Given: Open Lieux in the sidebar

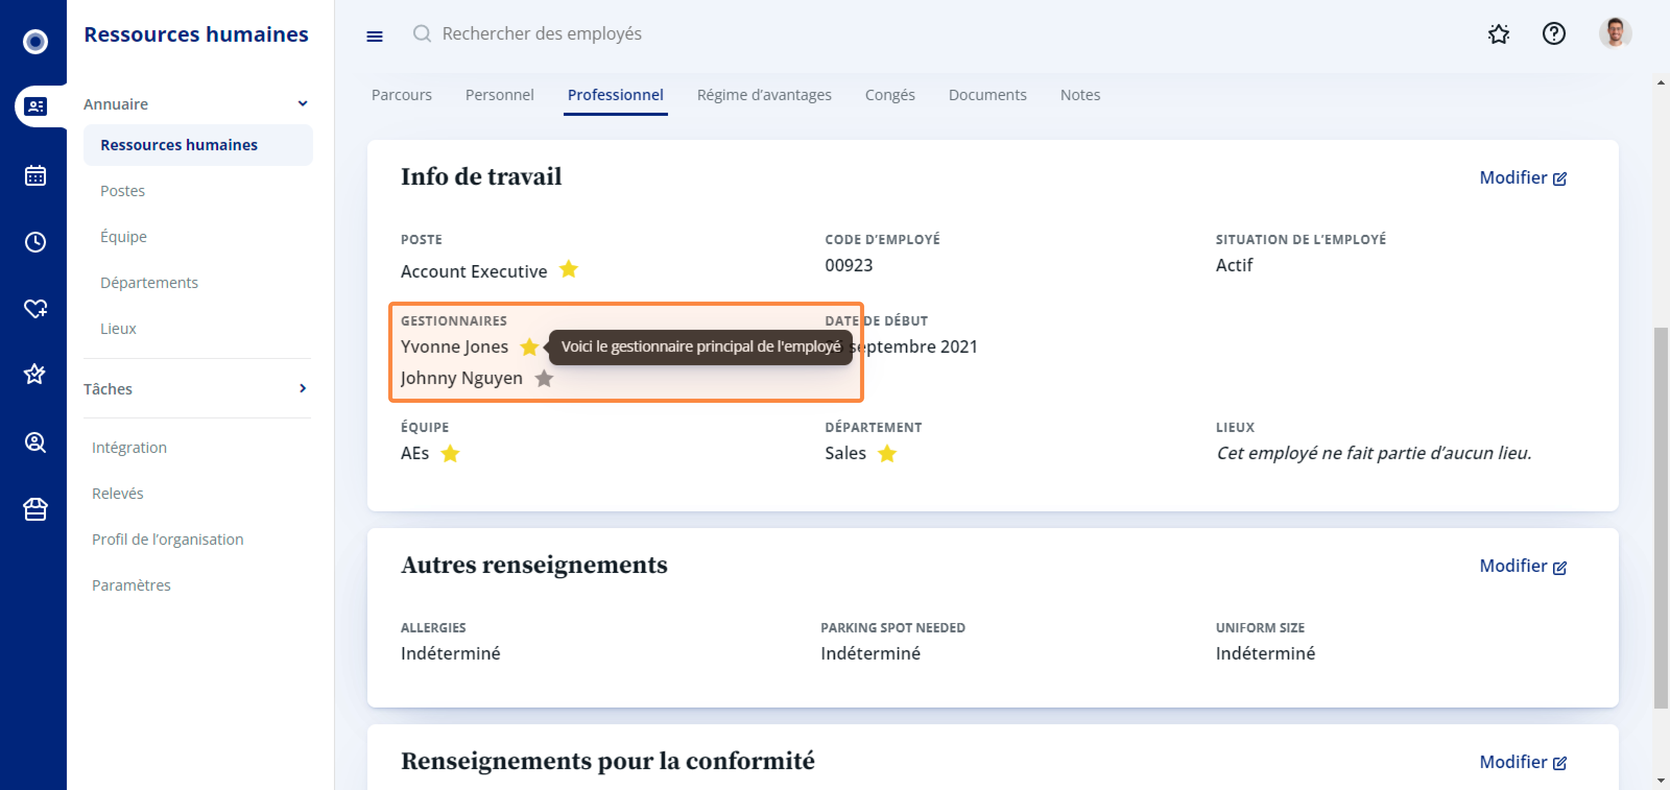Looking at the screenshot, I should click(x=118, y=329).
